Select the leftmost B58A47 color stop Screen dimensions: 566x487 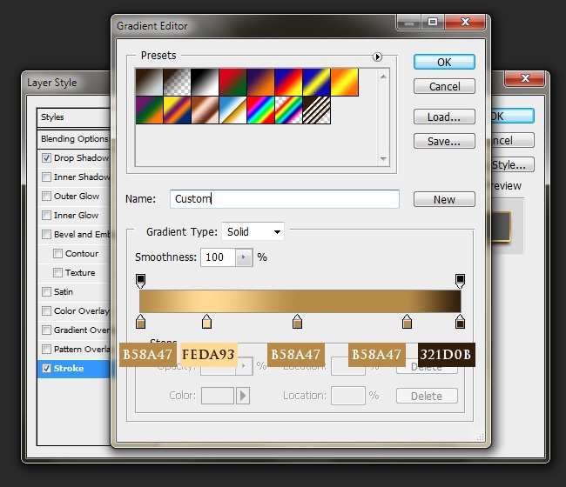point(140,322)
